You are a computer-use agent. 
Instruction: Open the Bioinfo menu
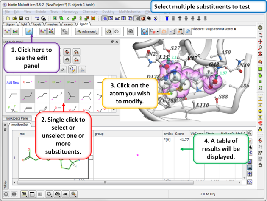click(x=41, y=12)
